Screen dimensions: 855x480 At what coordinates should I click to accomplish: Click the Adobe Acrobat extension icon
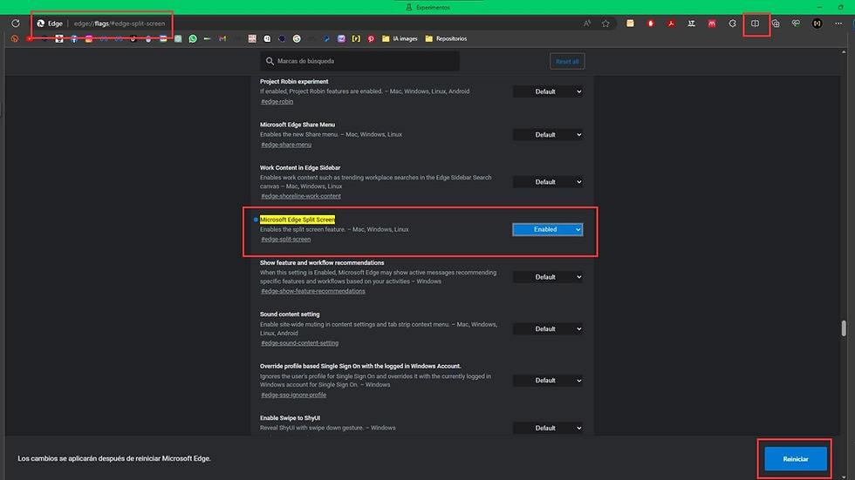[671, 24]
